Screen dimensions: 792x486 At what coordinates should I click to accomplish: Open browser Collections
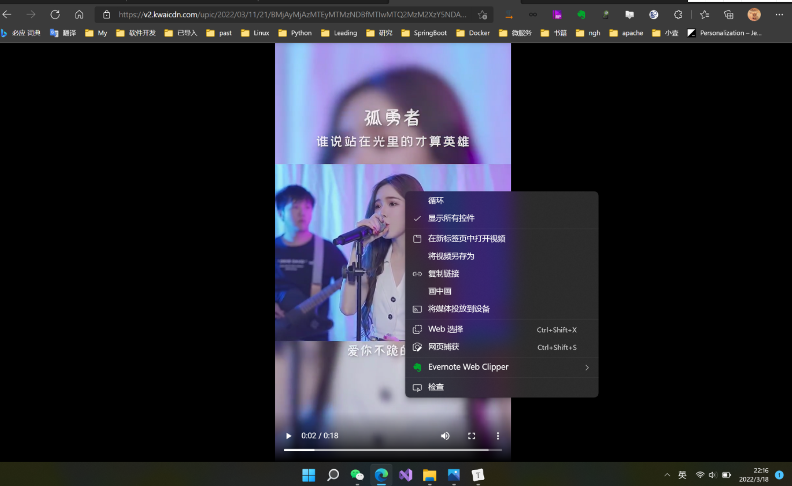728,14
